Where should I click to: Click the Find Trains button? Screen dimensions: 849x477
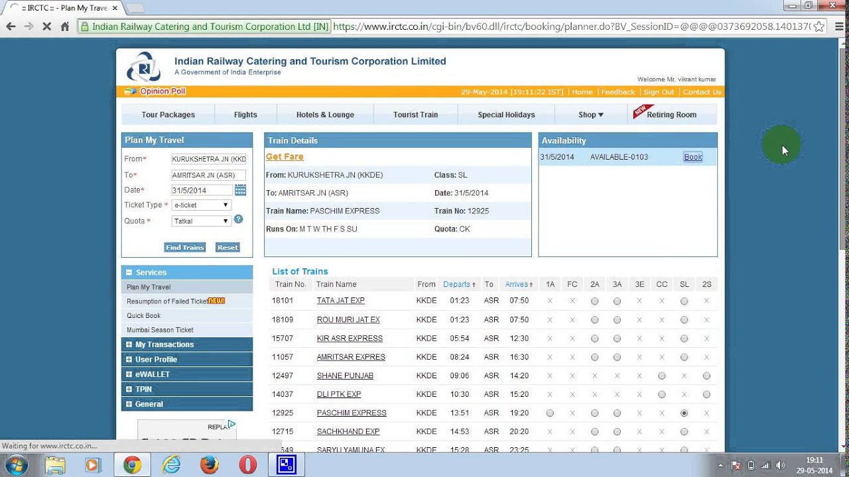tap(185, 247)
